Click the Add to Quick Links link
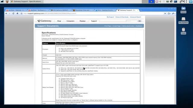 coord(128,26)
